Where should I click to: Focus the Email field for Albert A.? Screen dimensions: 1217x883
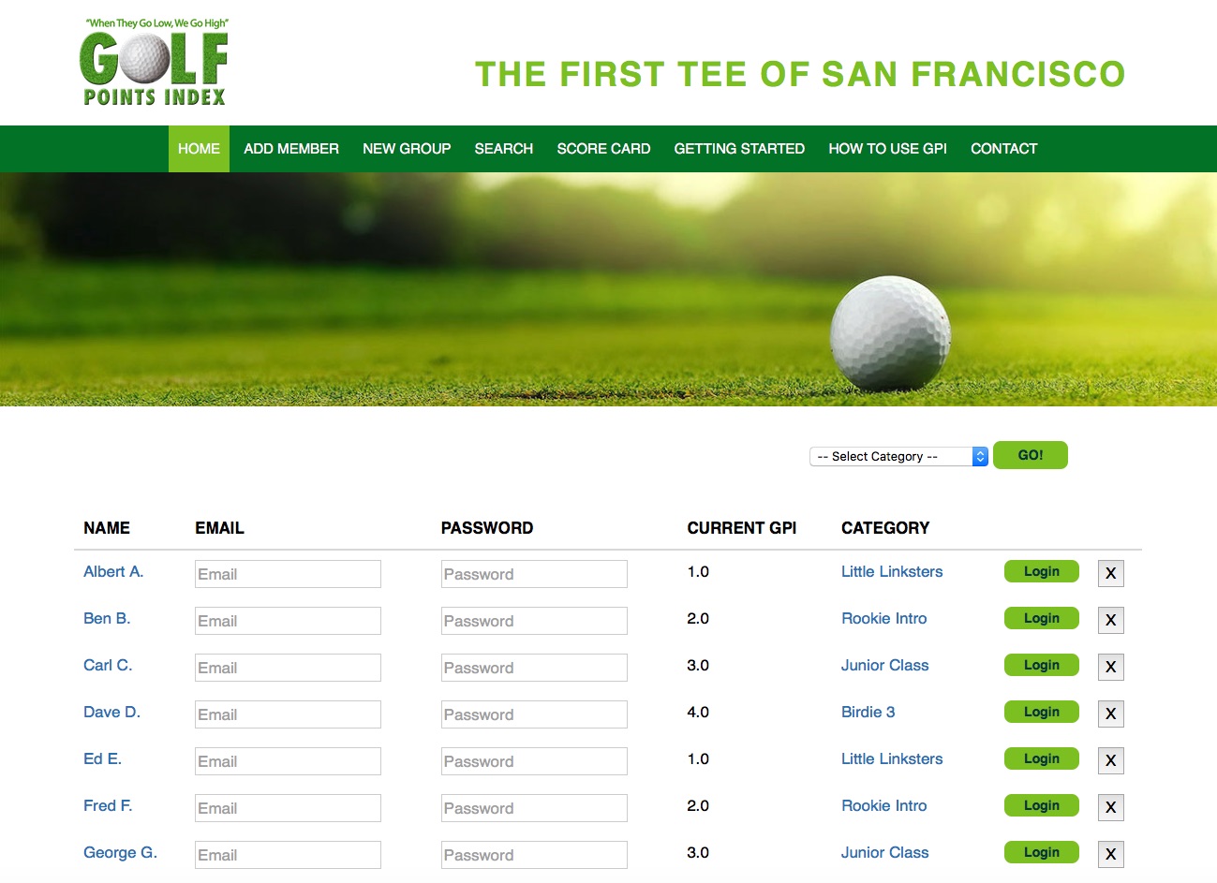click(288, 574)
